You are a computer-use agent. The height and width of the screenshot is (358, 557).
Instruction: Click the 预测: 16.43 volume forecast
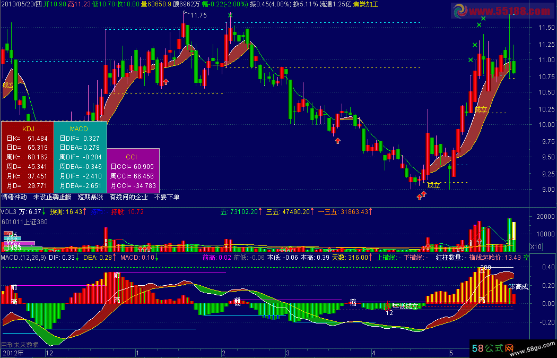pyautogui.click(x=66, y=212)
